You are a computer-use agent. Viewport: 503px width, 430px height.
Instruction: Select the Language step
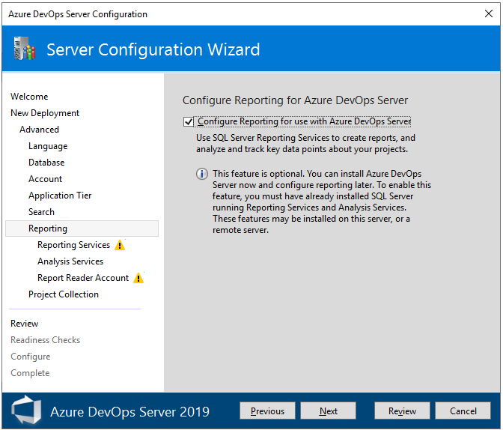click(x=48, y=146)
